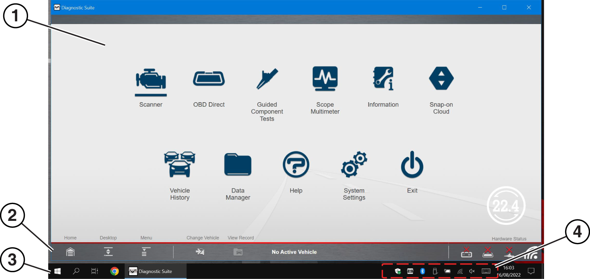Open System Settings gears

354,164
